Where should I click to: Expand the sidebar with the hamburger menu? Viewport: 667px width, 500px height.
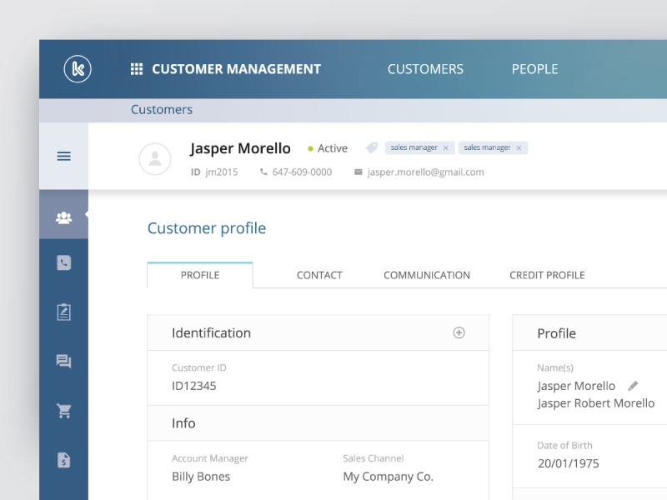click(x=63, y=156)
